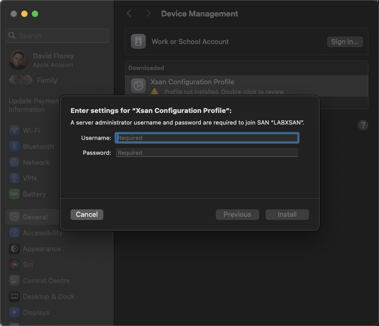Focus the Username required field
Screen dimensions: 379x326
(x=207, y=138)
